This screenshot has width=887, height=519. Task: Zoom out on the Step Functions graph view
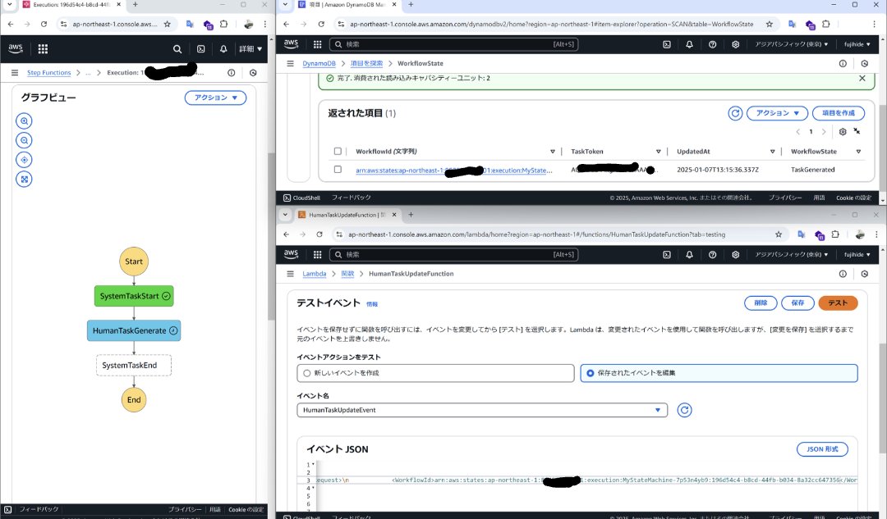[x=24, y=140]
